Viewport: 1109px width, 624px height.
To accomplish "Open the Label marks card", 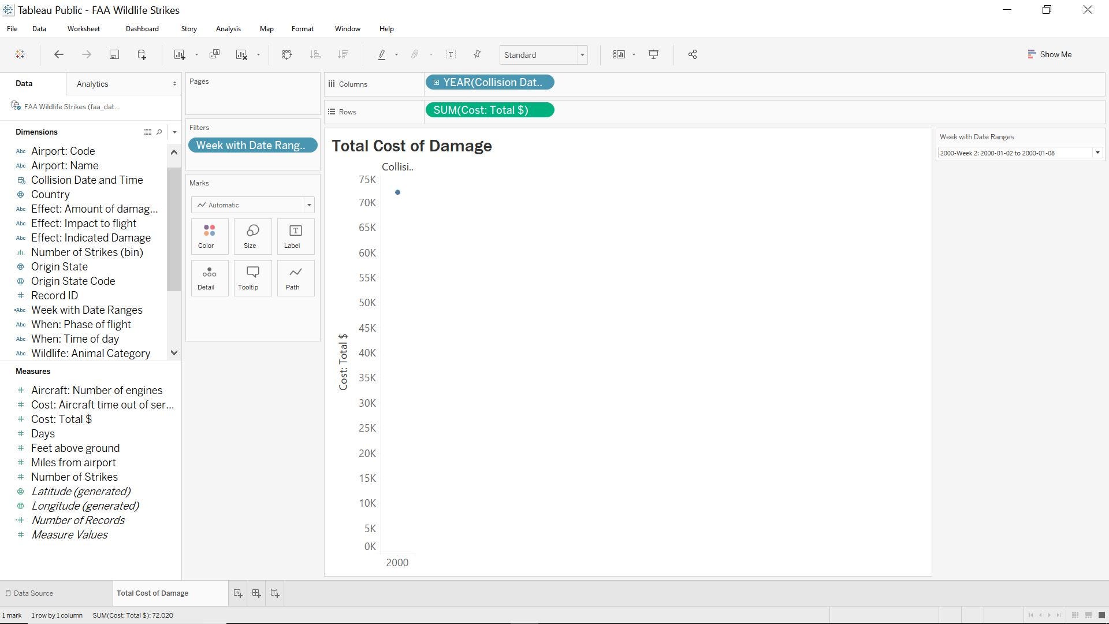I will [296, 236].
